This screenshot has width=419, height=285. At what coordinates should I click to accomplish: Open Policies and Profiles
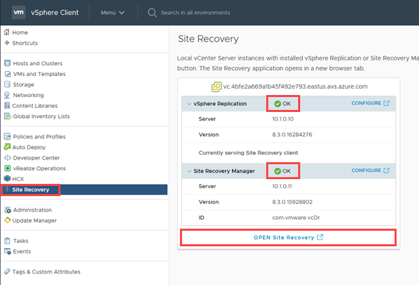[x=39, y=136]
